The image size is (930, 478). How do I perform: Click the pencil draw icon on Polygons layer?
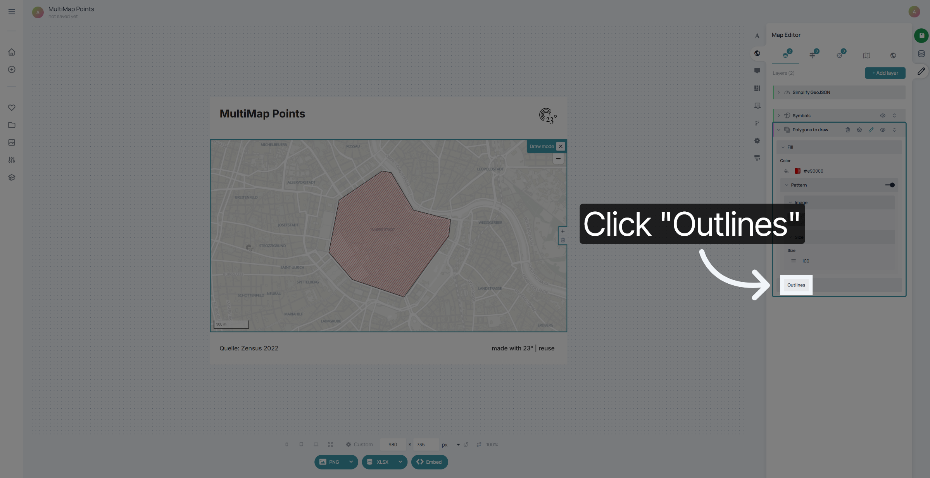pos(871,130)
